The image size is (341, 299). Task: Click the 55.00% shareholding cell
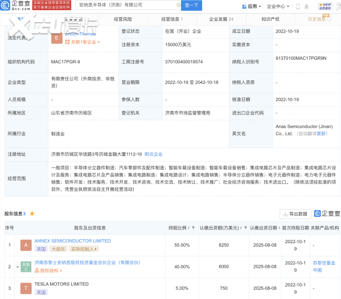coord(182,245)
